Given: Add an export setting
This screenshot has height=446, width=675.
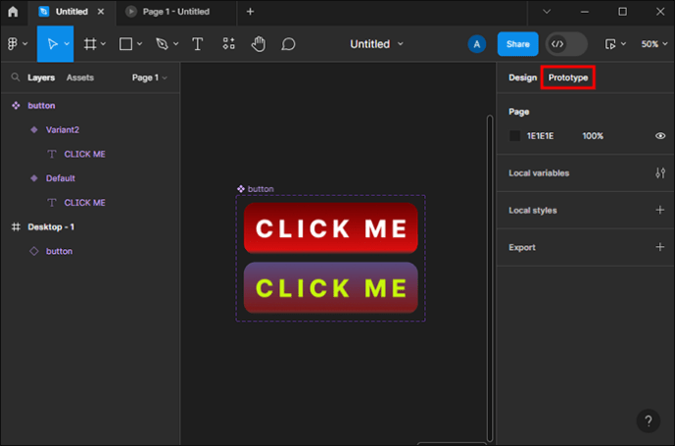Looking at the screenshot, I should (x=660, y=247).
